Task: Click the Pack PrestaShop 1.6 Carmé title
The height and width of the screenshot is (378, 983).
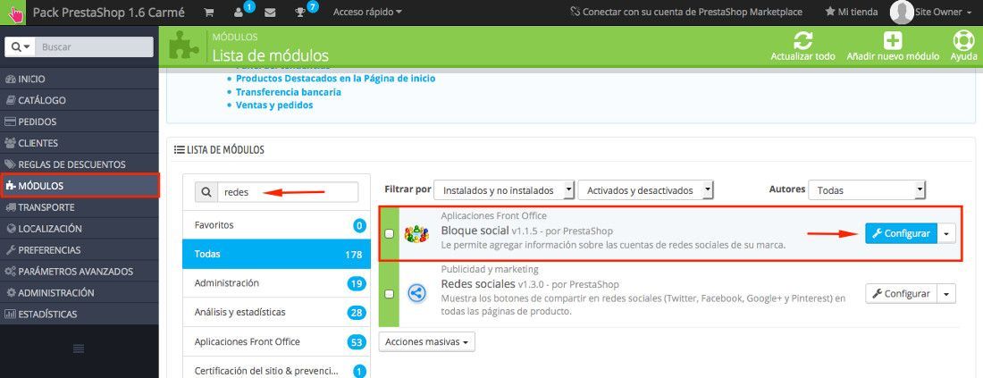Action: point(108,12)
